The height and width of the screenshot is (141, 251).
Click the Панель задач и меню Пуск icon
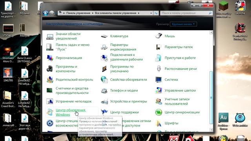50,47
